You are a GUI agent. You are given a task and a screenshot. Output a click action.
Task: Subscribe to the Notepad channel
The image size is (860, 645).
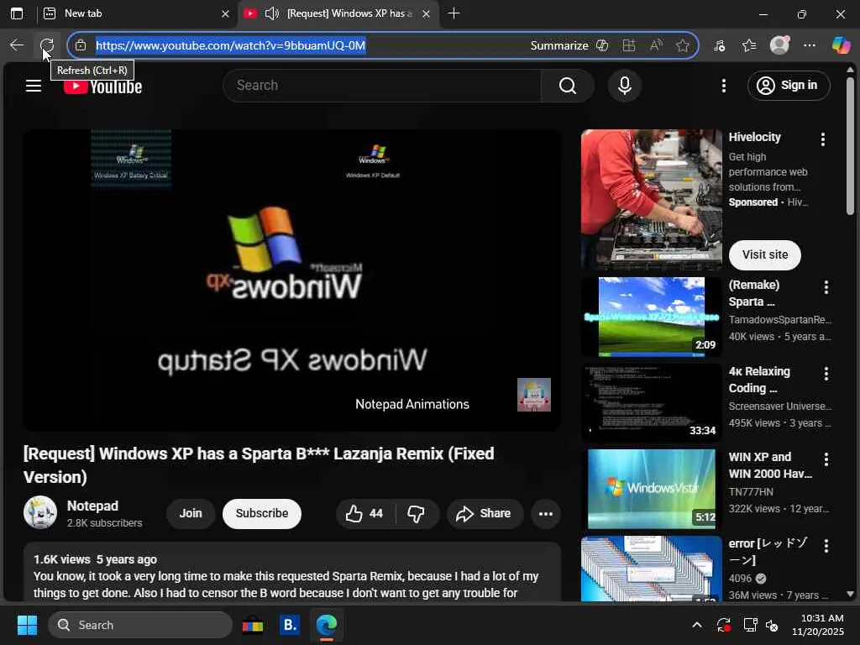262,513
